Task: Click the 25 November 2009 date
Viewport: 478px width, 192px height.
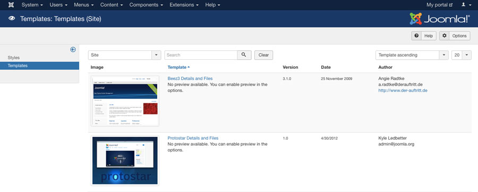Action: 337,79
